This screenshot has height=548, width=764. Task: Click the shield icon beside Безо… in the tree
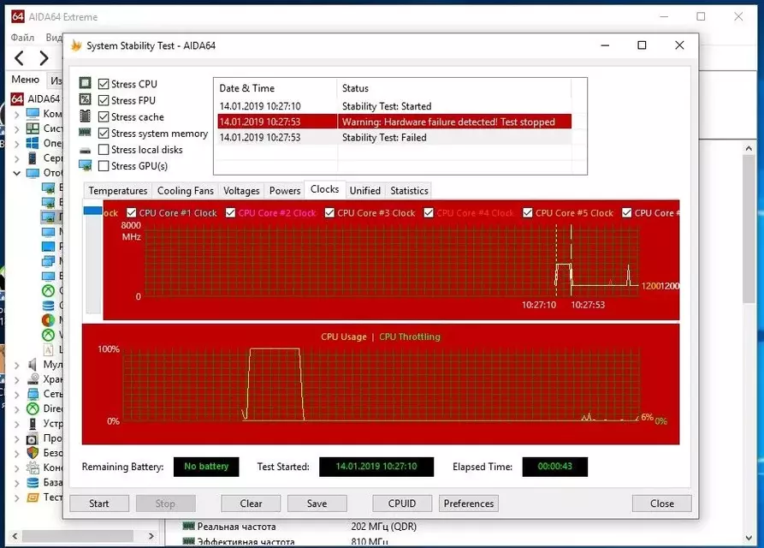[x=33, y=452]
